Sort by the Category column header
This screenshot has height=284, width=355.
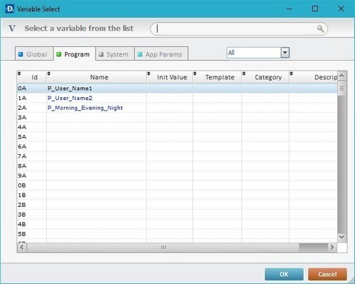point(265,77)
